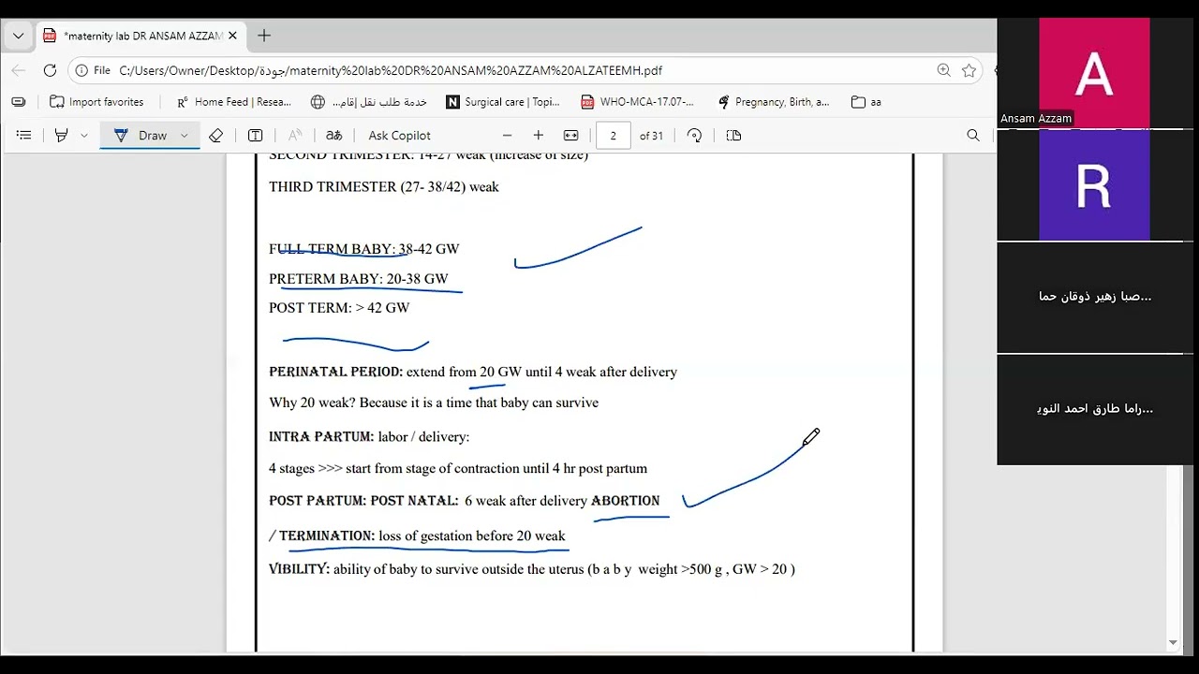Rotate the PDF page
Image resolution: width=1199 pixels, height=674 pixels.
pos(694,136)
